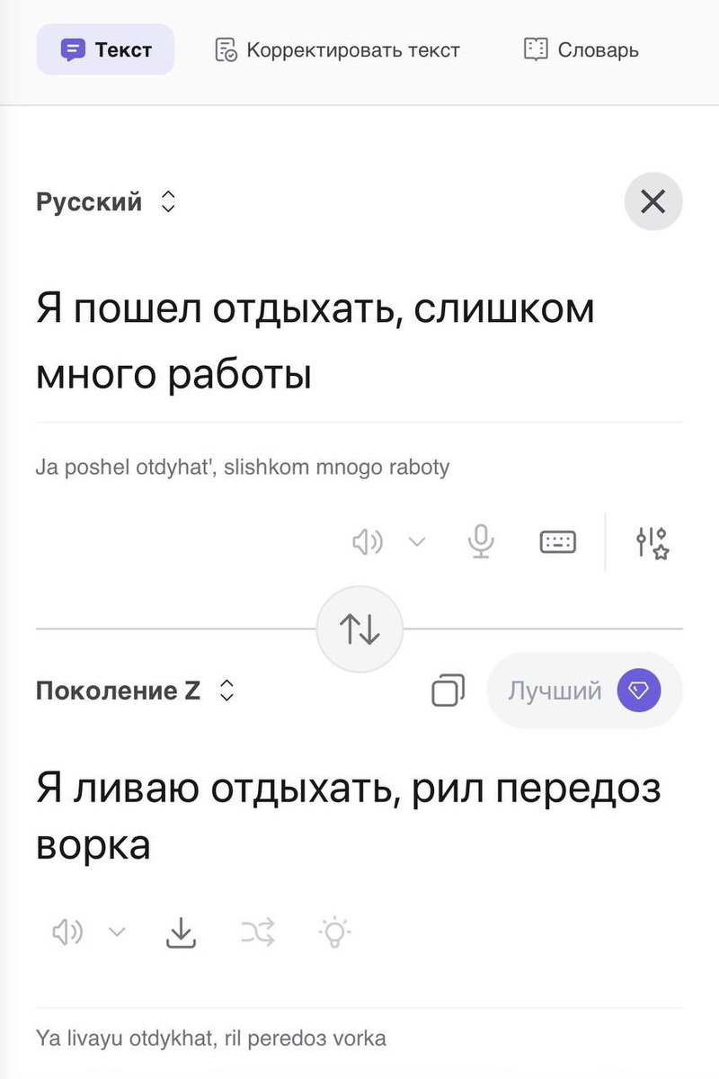719x1079 pixels.
Task: Swap the source and target languages
Action: pos(359,629)
